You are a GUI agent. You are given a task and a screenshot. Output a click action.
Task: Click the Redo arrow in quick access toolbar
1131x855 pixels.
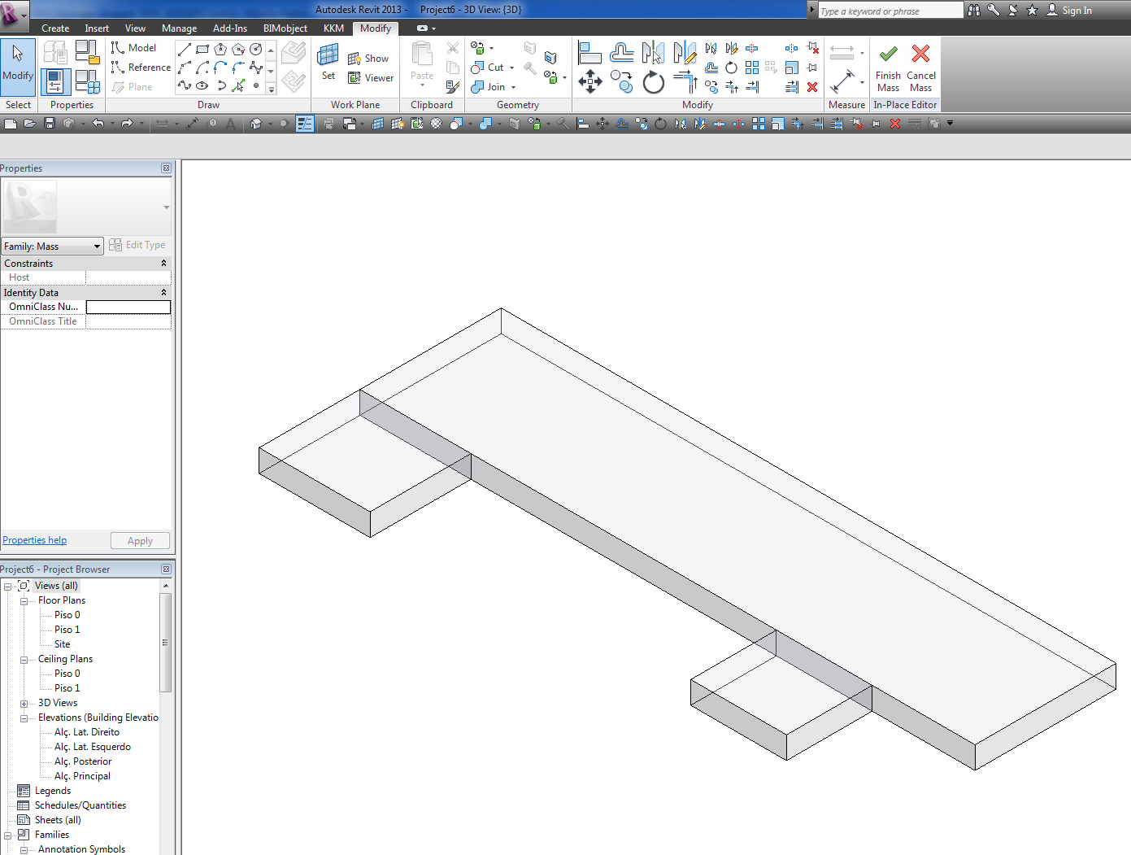click(127, 124)
